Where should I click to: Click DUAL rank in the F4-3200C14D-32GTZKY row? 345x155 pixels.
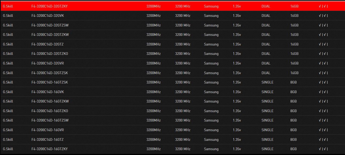click(266, 6)
